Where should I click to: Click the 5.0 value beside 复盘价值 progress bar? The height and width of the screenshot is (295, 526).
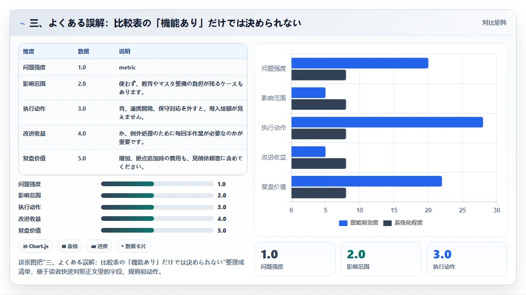point(222,230)
